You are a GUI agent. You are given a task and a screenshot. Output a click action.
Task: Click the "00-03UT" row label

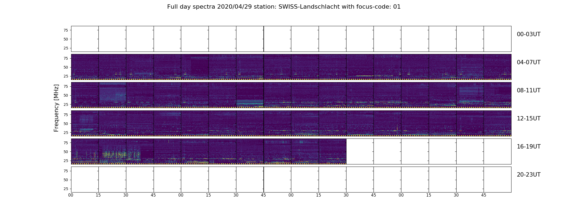pos(529,34)
